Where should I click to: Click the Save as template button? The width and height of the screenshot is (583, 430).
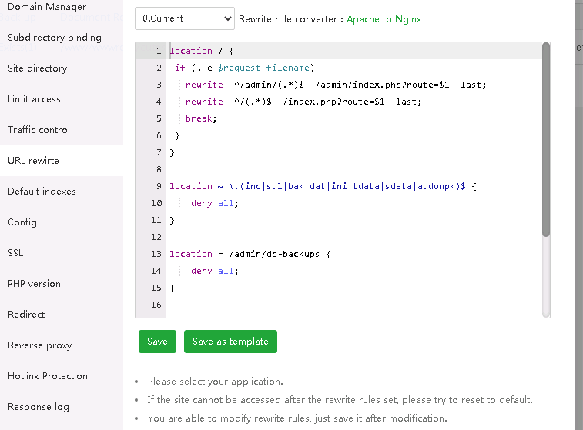click(230, 342)
